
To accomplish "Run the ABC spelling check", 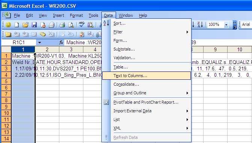I will tap(81, 25).
